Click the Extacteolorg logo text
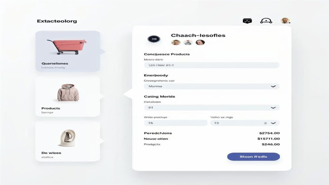 click(x=57, y=21)
